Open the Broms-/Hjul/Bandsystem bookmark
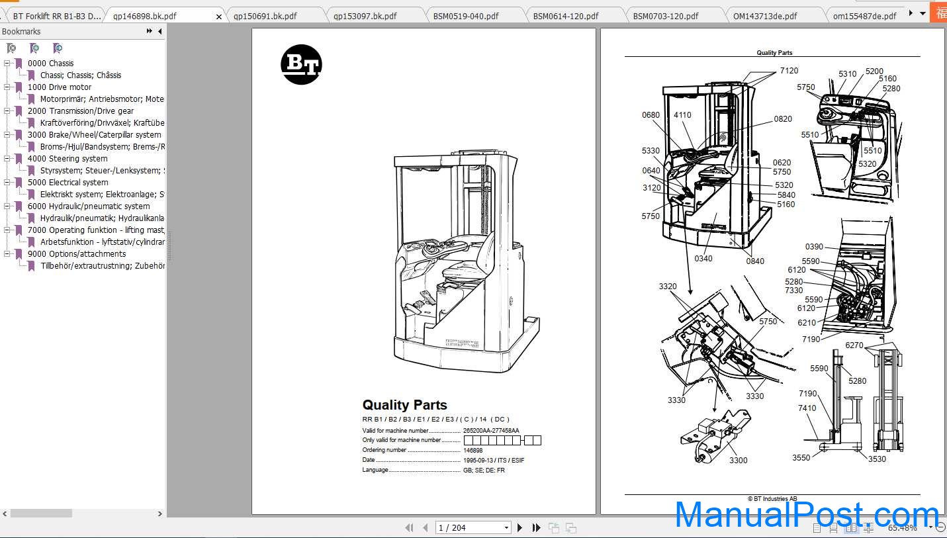Screen dimensions: 947x538 [102, 147]
